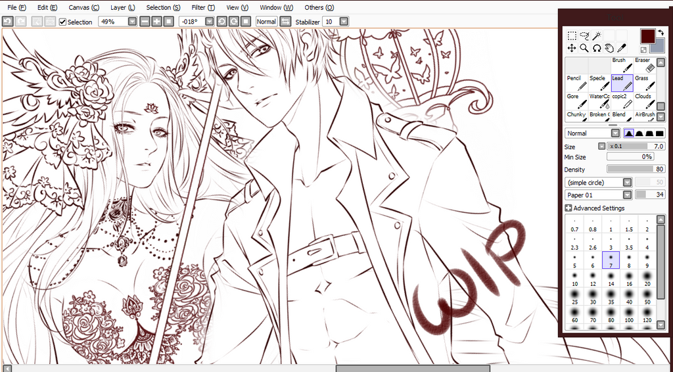Viewport: 673px width, 372px height.
Task: Click the horizontal canvas scrollbar thumb
Action: pyautogui.click(x=413, y=369)
